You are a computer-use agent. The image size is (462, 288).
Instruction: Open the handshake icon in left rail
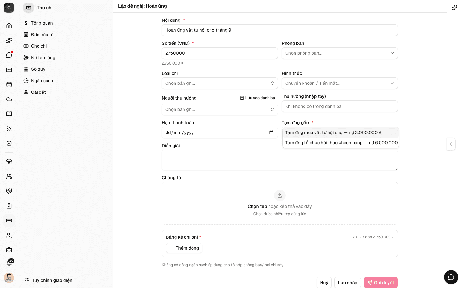9,191
